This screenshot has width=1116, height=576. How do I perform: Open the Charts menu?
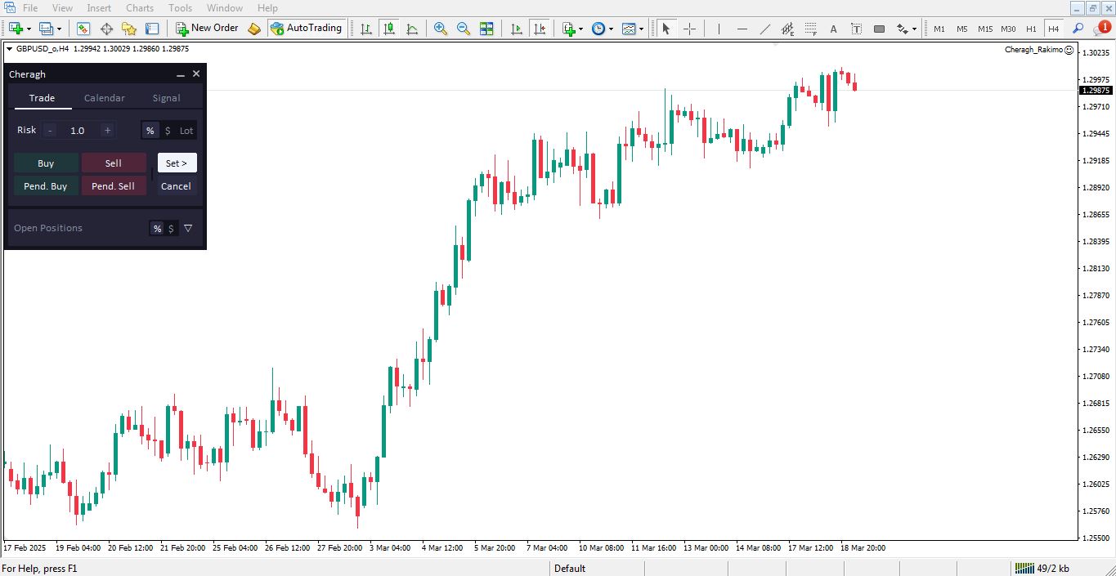[140, 8]
